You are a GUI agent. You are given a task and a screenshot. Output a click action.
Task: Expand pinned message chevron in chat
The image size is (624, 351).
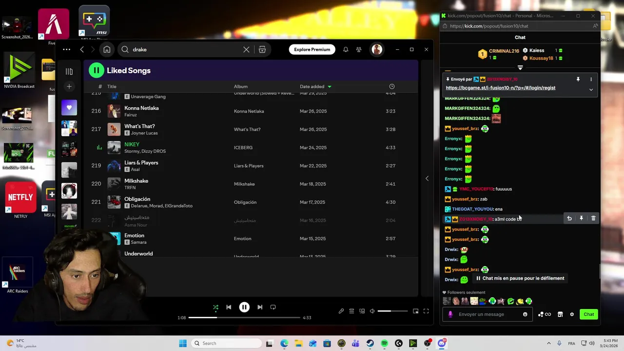tap(591, 90)
